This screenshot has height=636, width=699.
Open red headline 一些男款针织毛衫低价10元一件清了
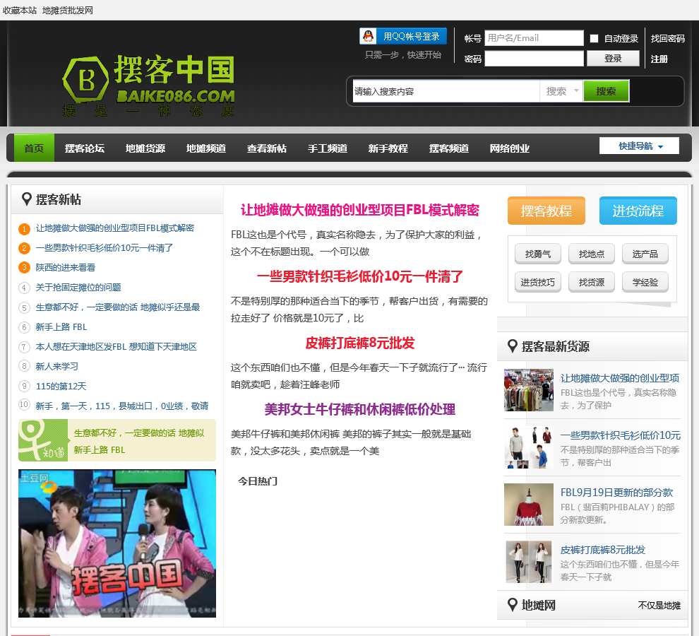coord(360,276)
